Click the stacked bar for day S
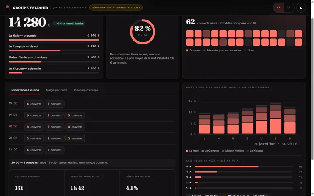This screenshot has height=196, width=314. click(276, 118)
